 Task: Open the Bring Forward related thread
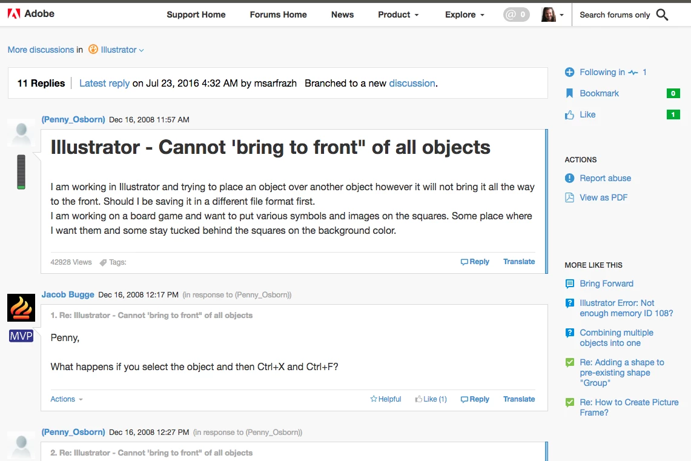pyautogui.click(x=606, y=284)
